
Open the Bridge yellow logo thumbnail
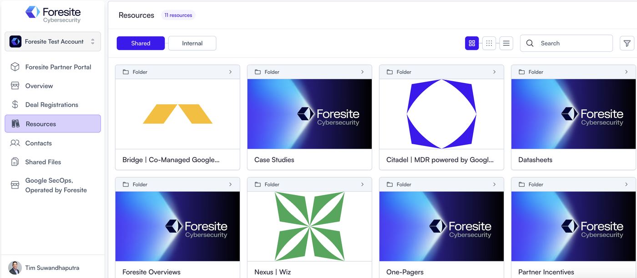(x=177, y=114)
